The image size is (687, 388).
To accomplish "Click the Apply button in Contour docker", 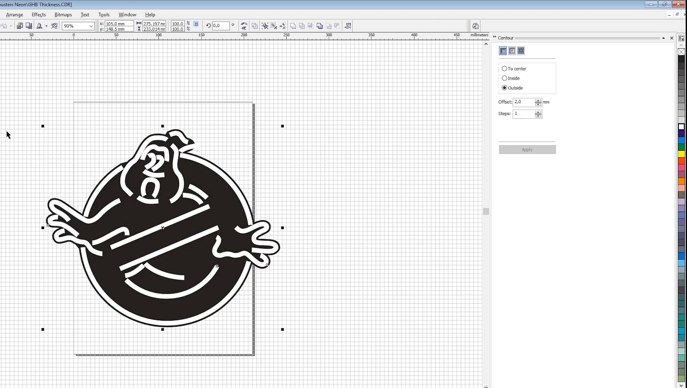I will click(527, 150).
